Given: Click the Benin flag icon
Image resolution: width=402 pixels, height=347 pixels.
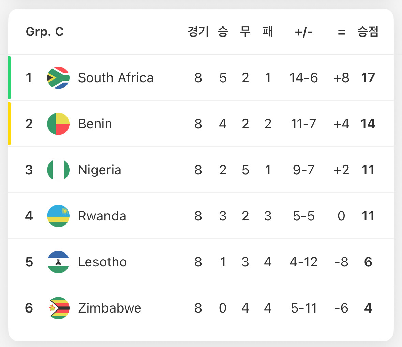Looking at the screenshot, I should (58, 124).
